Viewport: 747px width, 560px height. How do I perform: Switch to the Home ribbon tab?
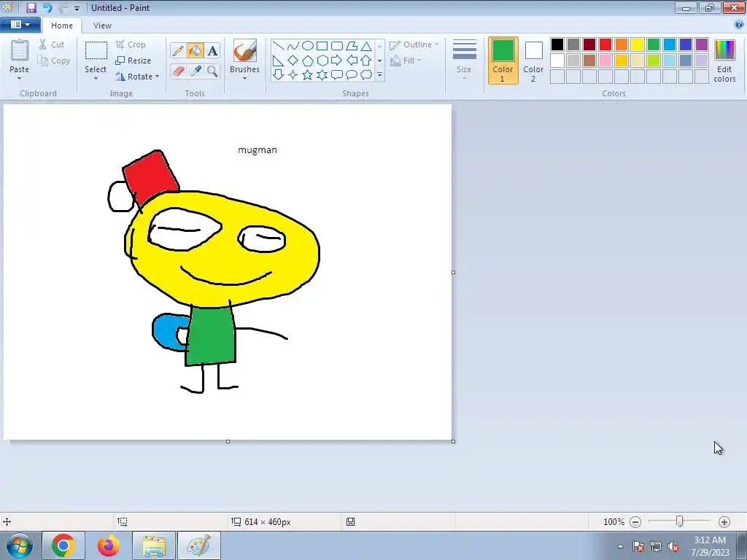click(x=62, y=26)
